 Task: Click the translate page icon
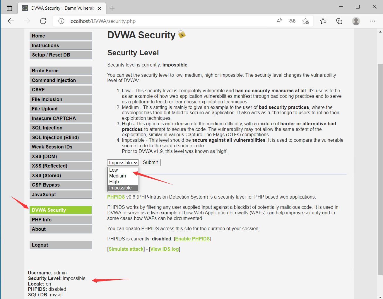pos(292,21)
